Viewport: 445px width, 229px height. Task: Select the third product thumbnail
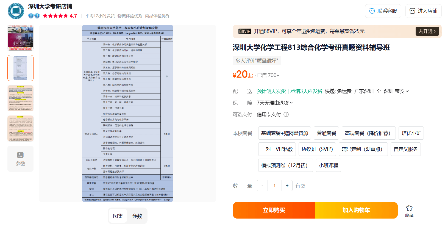[x=20, y=98]
